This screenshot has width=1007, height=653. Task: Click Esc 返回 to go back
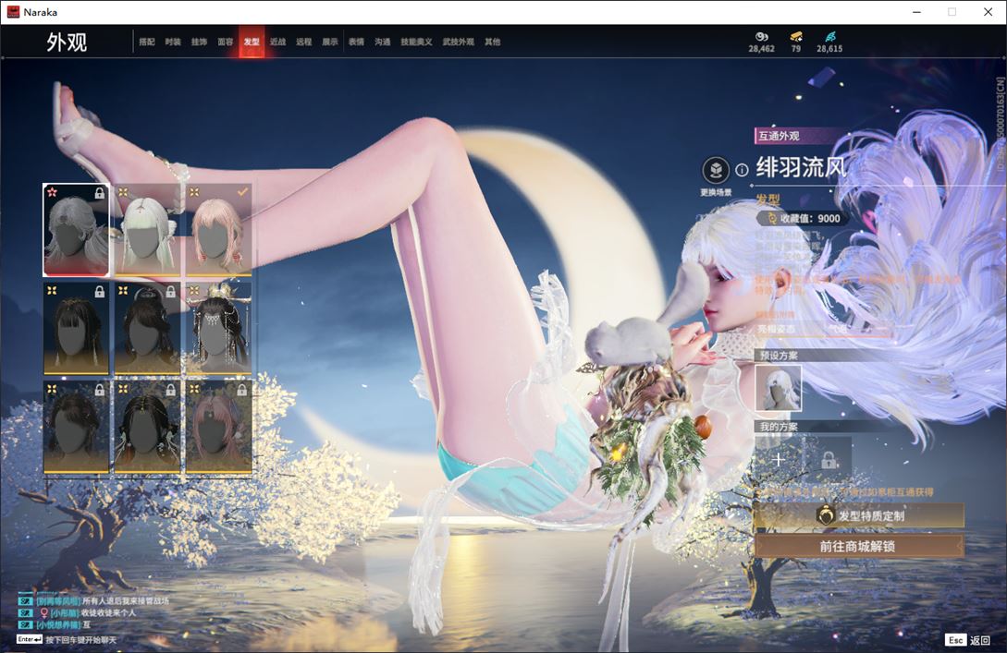pos(968,640)
